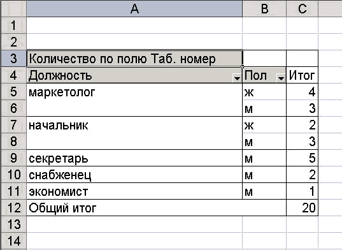Click the Количество по полю Таб. номер cell
This screenshot has height=250, width=342.
pyautogui.click(x=134, y=59)
